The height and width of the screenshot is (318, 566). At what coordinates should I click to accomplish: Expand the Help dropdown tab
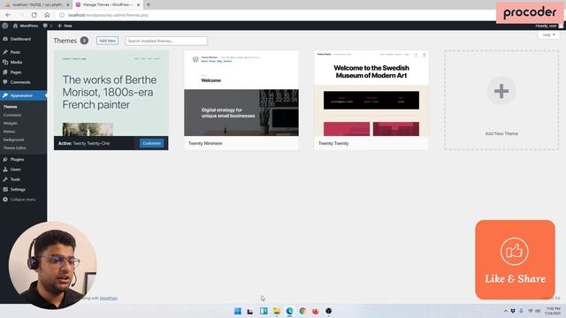(548, 35)
